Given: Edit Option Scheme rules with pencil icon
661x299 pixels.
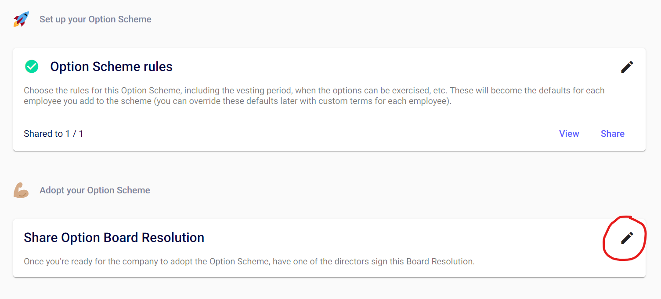Looking at the screenshot, I should click(x=627, y=67).
